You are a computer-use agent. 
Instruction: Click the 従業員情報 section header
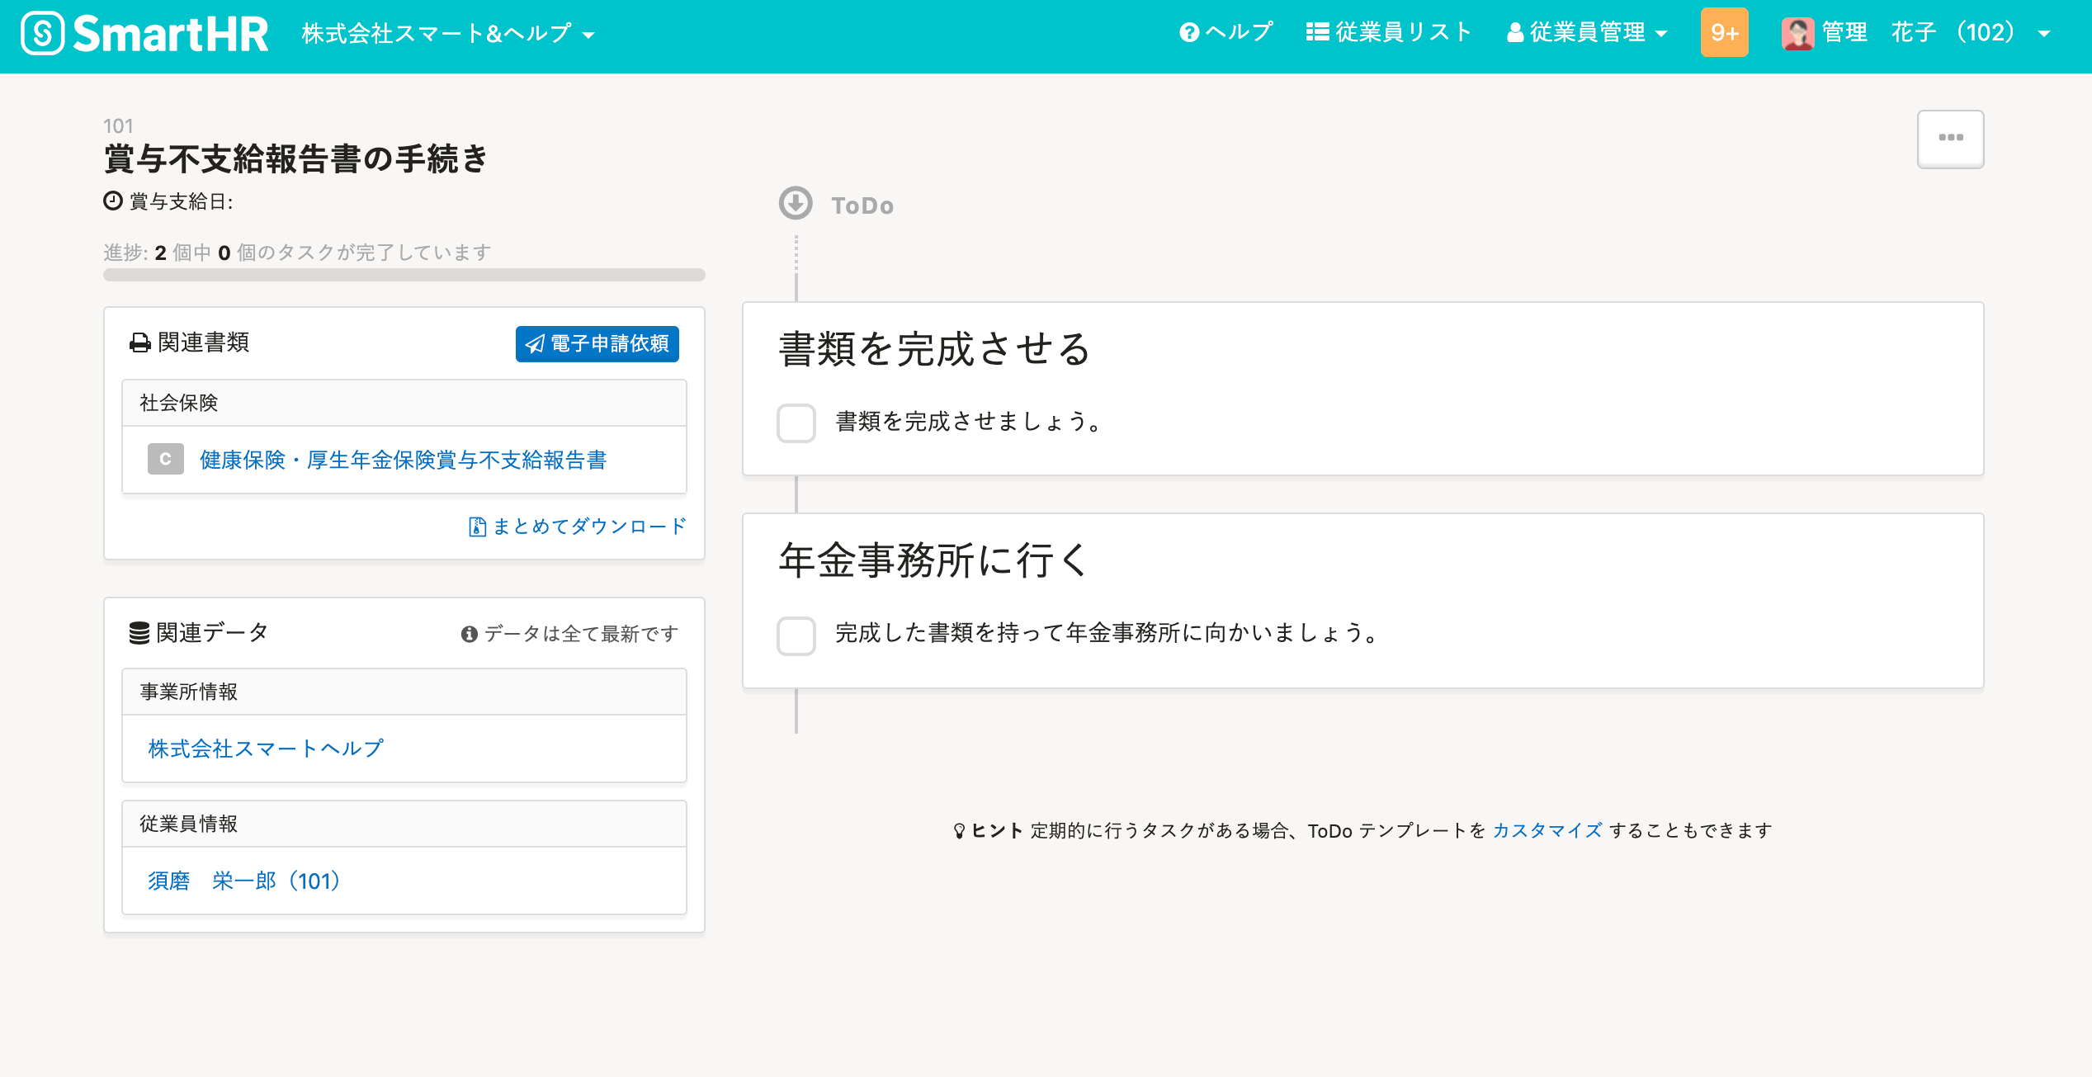pyautogui.click(x=404, y=824)
